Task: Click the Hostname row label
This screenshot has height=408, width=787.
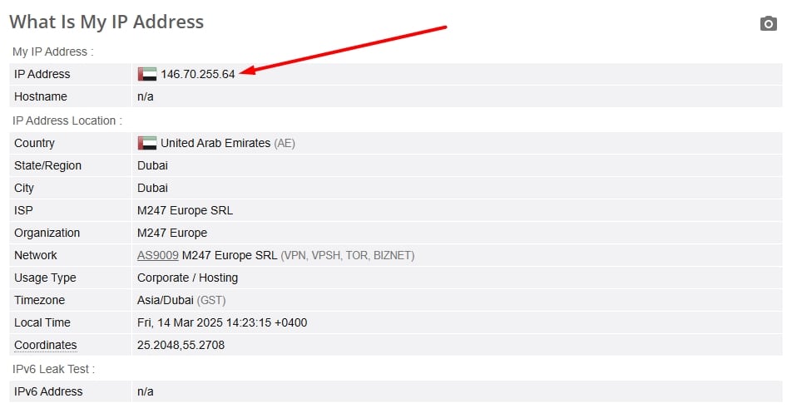Action: (x=41, y=96)
